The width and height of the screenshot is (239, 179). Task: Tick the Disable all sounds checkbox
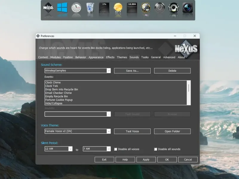[x=155, y=149]
